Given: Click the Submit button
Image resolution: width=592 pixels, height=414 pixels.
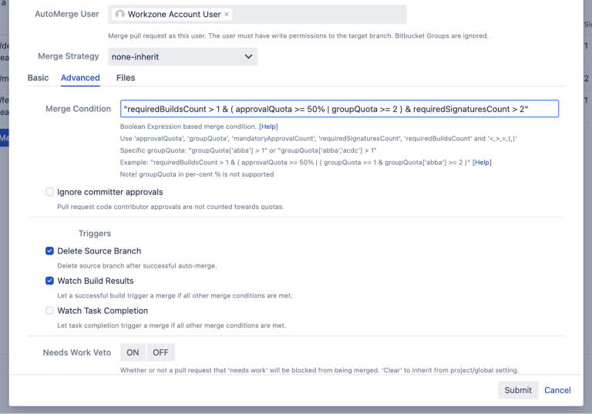Looking at the screenshot, I should coord(518,390).
